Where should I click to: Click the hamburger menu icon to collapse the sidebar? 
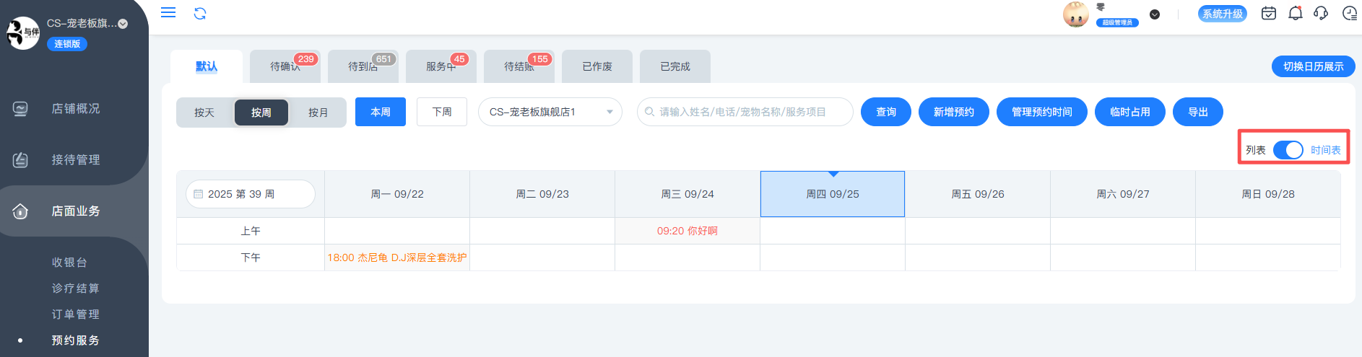(168, 12)
